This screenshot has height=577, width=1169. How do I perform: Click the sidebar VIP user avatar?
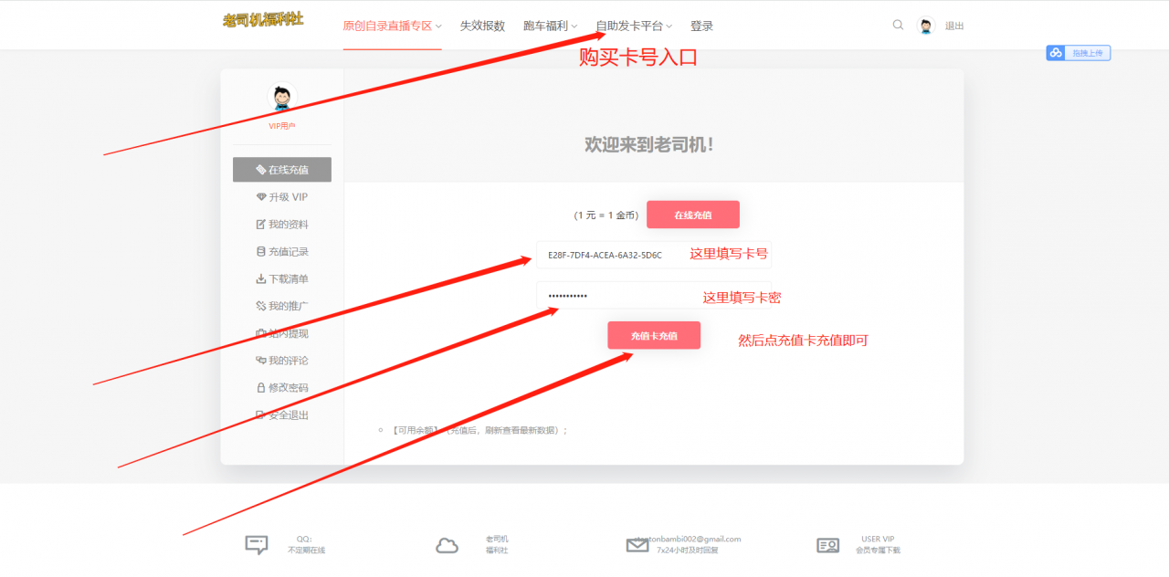[282, 97]
